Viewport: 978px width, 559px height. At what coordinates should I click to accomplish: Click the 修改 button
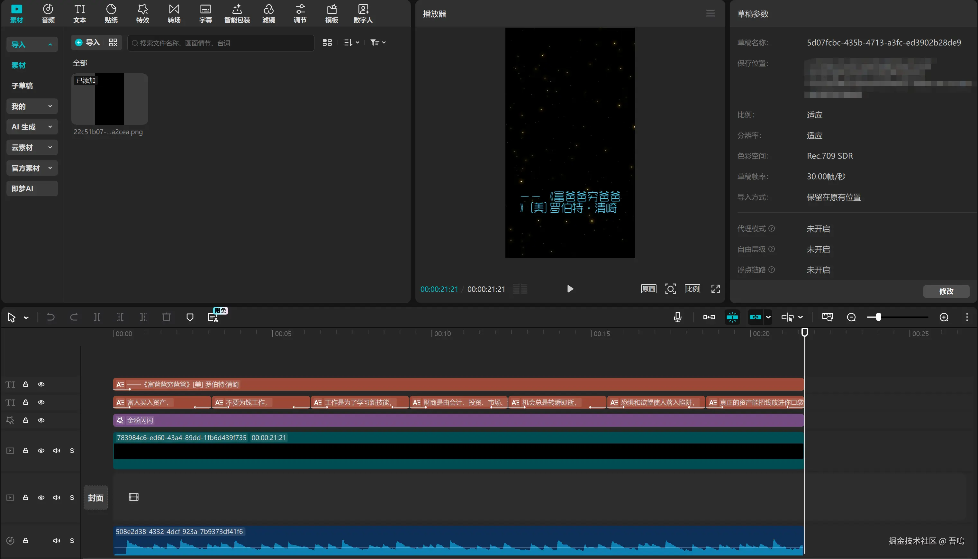pos(946,291)
